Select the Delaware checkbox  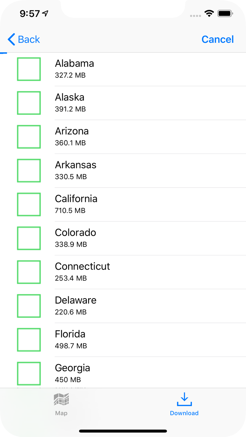tap(29, 306)
